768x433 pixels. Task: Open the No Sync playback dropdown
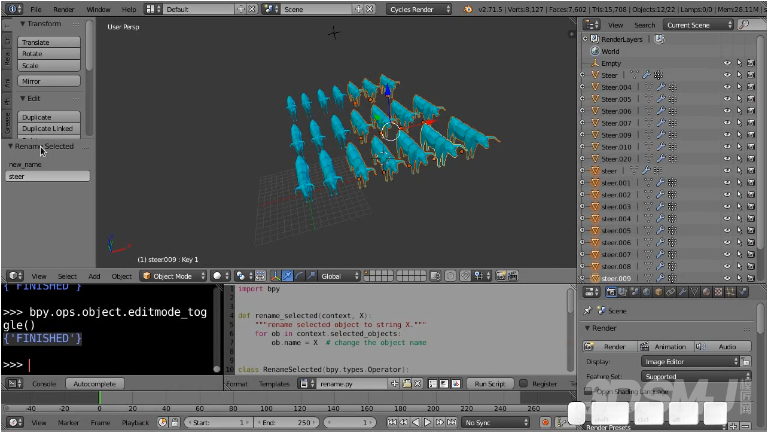[x=495, y=422]
